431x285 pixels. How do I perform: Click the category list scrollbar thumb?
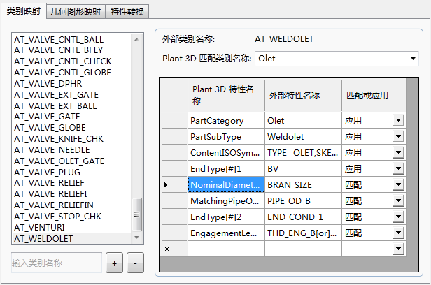136,214
